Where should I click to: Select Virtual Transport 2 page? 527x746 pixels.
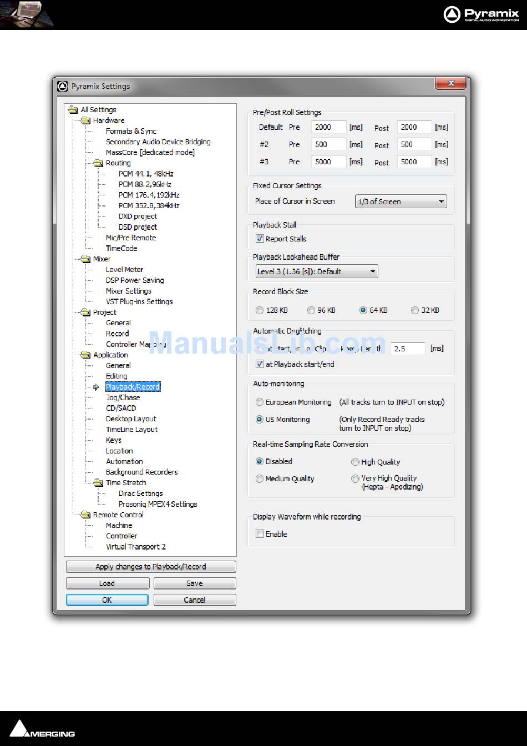[x=136, y=547]
